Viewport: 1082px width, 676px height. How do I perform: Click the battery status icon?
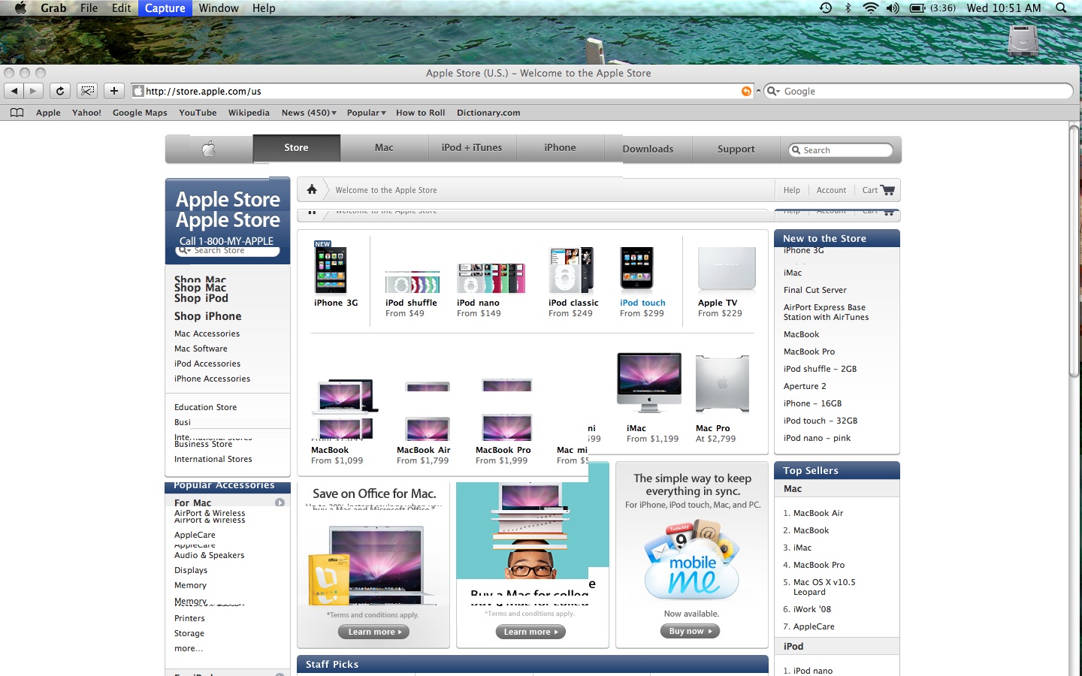click(917, 8)
